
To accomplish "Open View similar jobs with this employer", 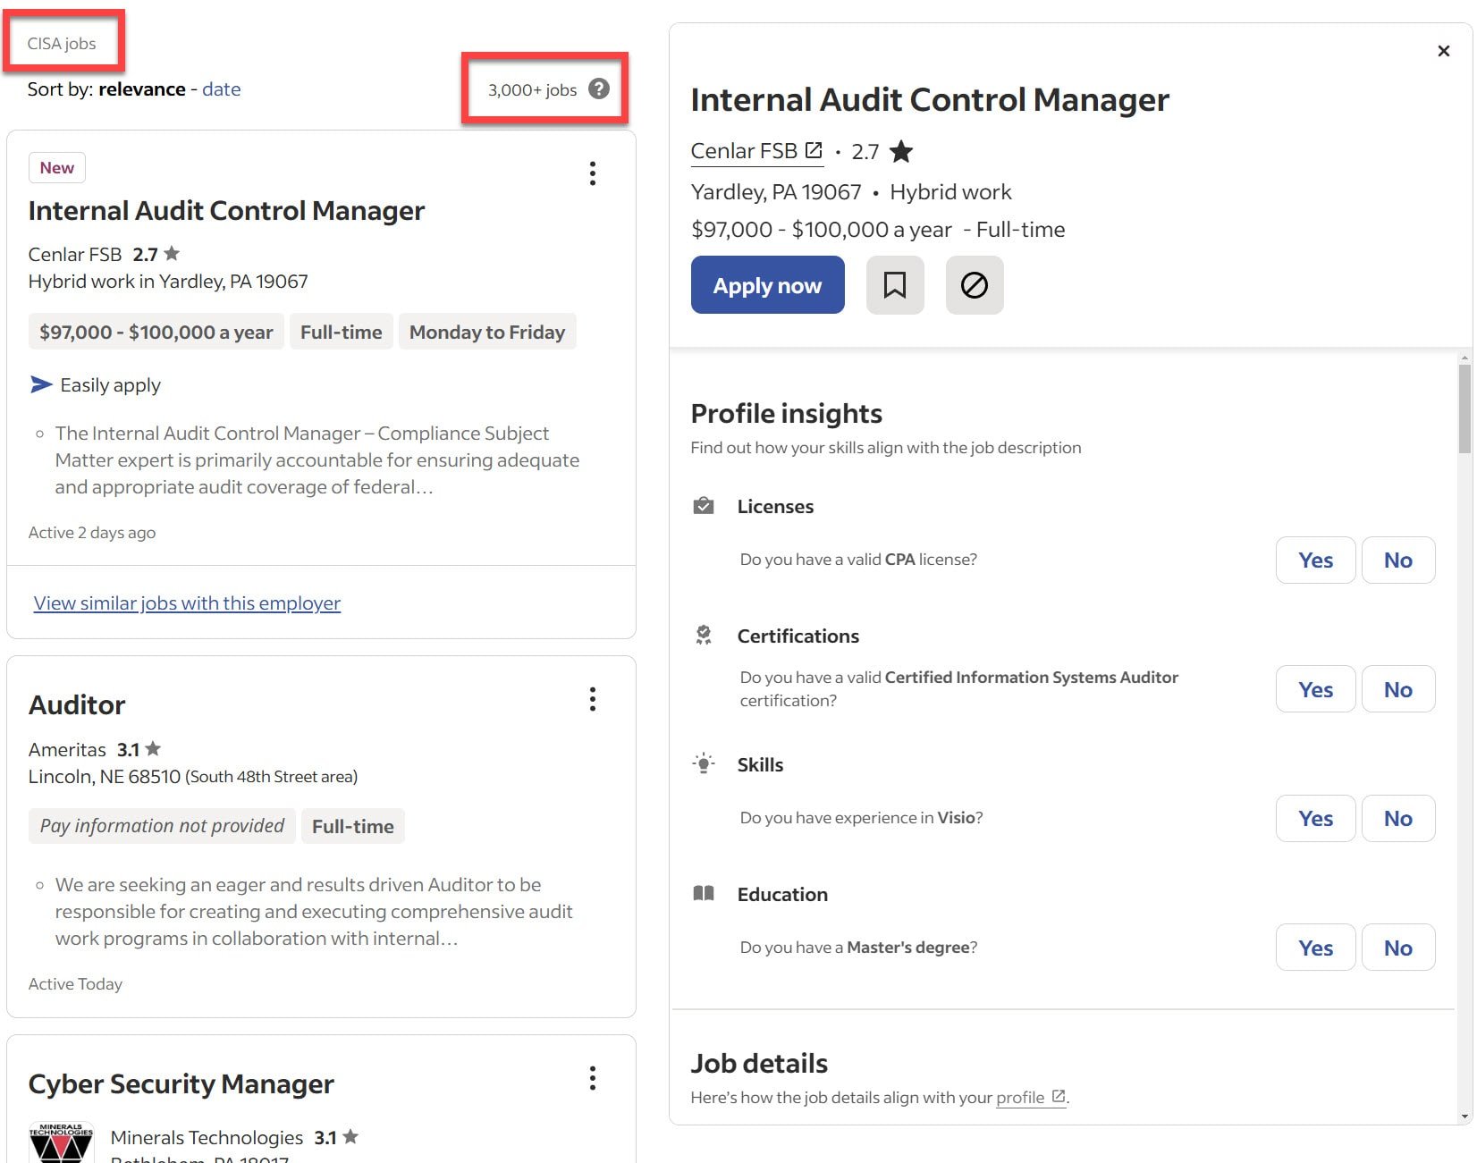I will (187, 603).
